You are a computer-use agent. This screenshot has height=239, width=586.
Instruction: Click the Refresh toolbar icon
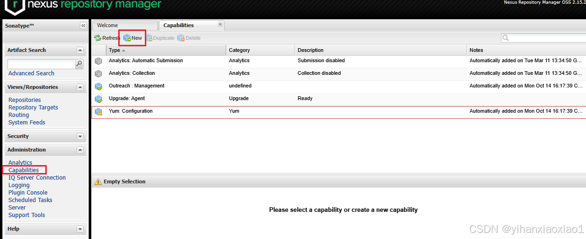(x=98, y=38)
